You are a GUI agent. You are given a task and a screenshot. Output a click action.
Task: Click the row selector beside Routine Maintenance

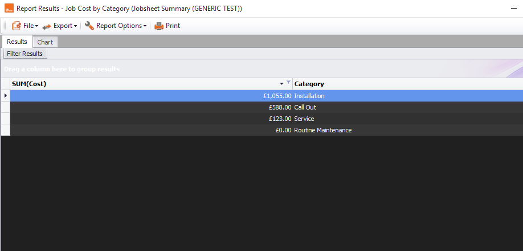click(6, 130)
